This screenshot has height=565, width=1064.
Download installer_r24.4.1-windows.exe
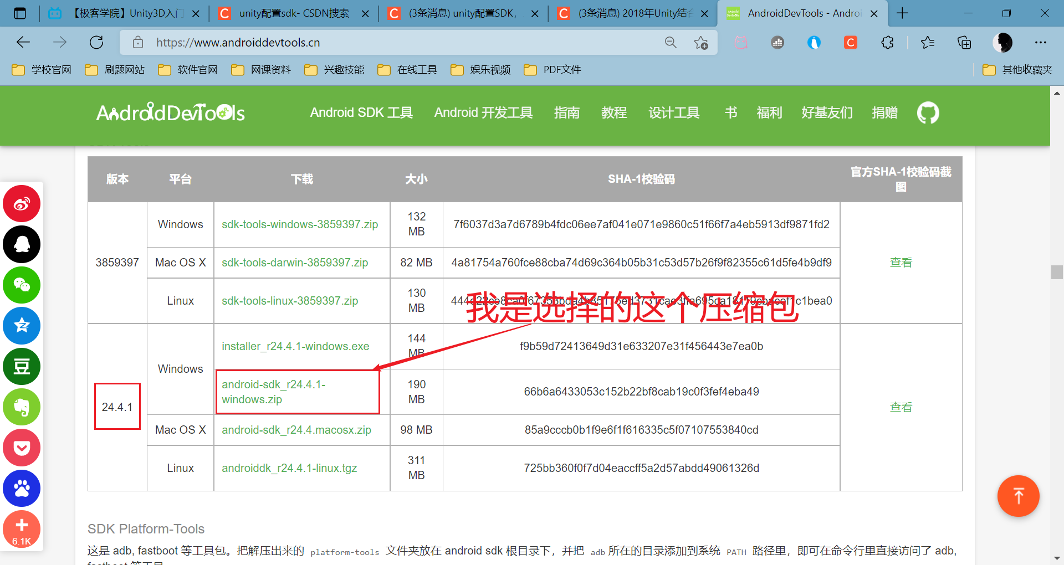[295, 346]
